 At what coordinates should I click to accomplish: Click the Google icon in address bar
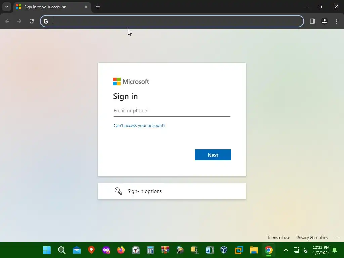(x=46, y=21)
